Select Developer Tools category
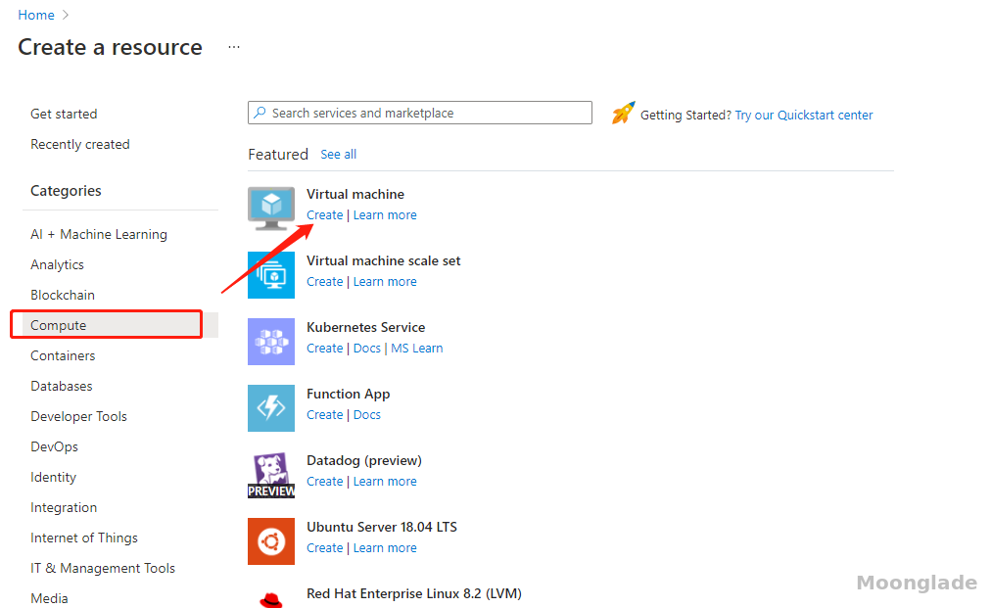This screenshot has height=608, width=992. (79, 416)
